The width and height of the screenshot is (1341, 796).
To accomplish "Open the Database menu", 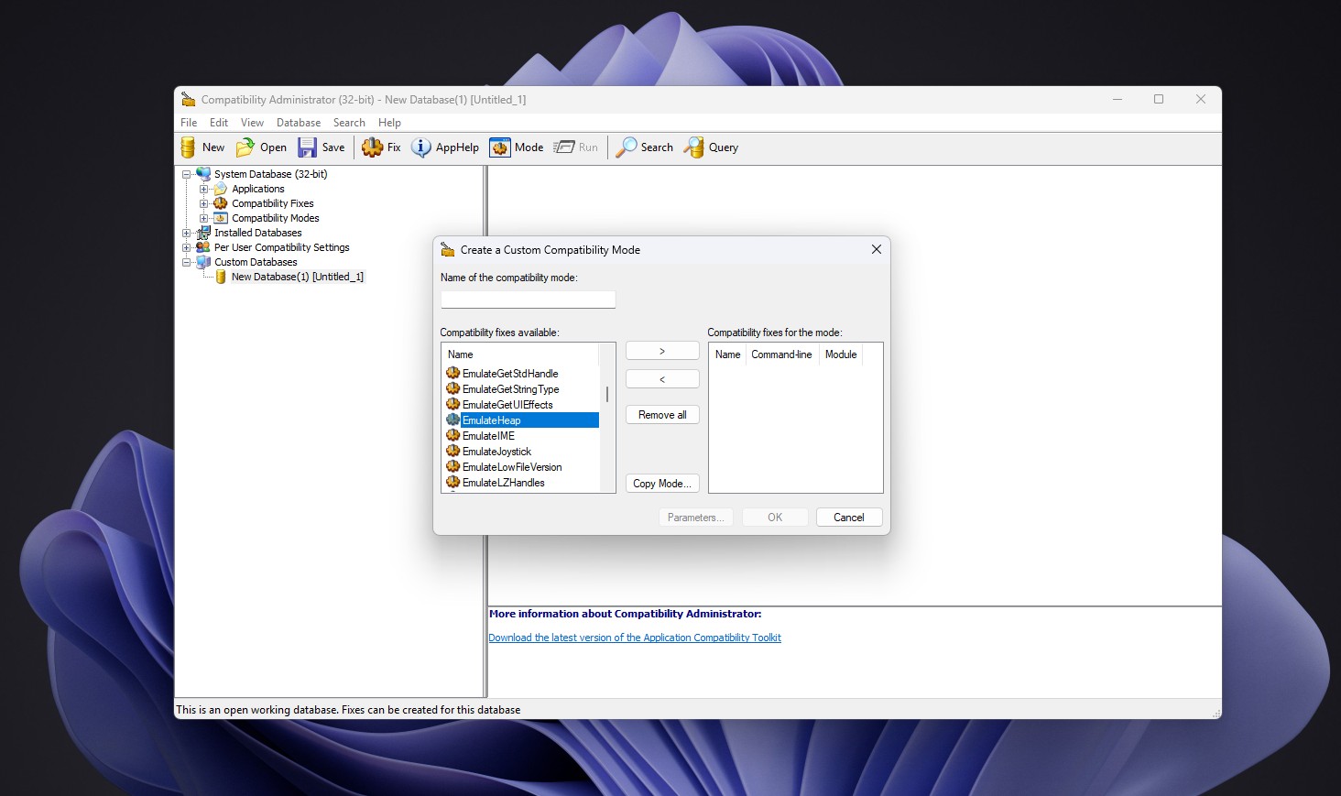I will pos(299,123).
